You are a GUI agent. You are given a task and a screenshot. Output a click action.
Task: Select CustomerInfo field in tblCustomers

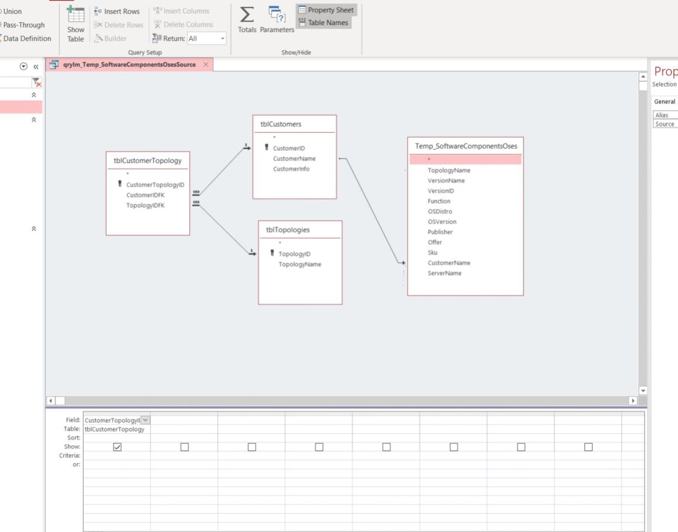tap(291, 169)
